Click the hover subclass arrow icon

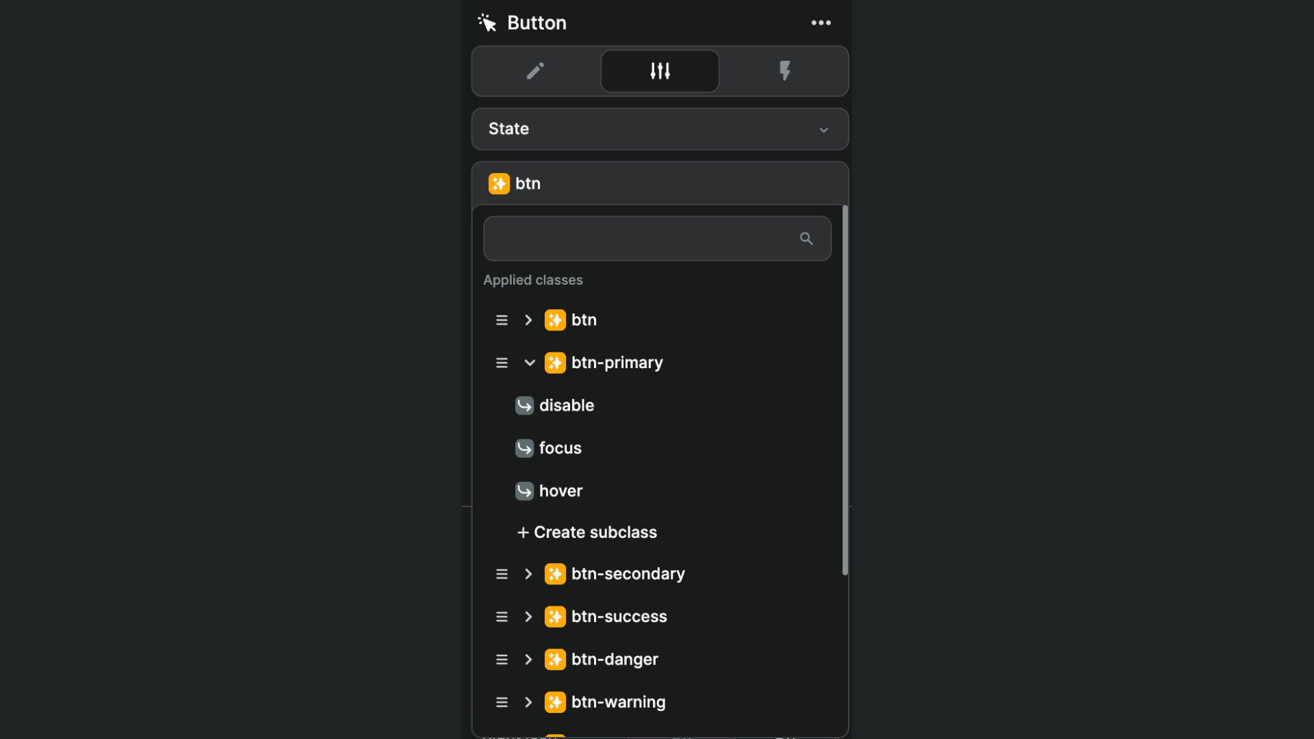pos(524,491)
